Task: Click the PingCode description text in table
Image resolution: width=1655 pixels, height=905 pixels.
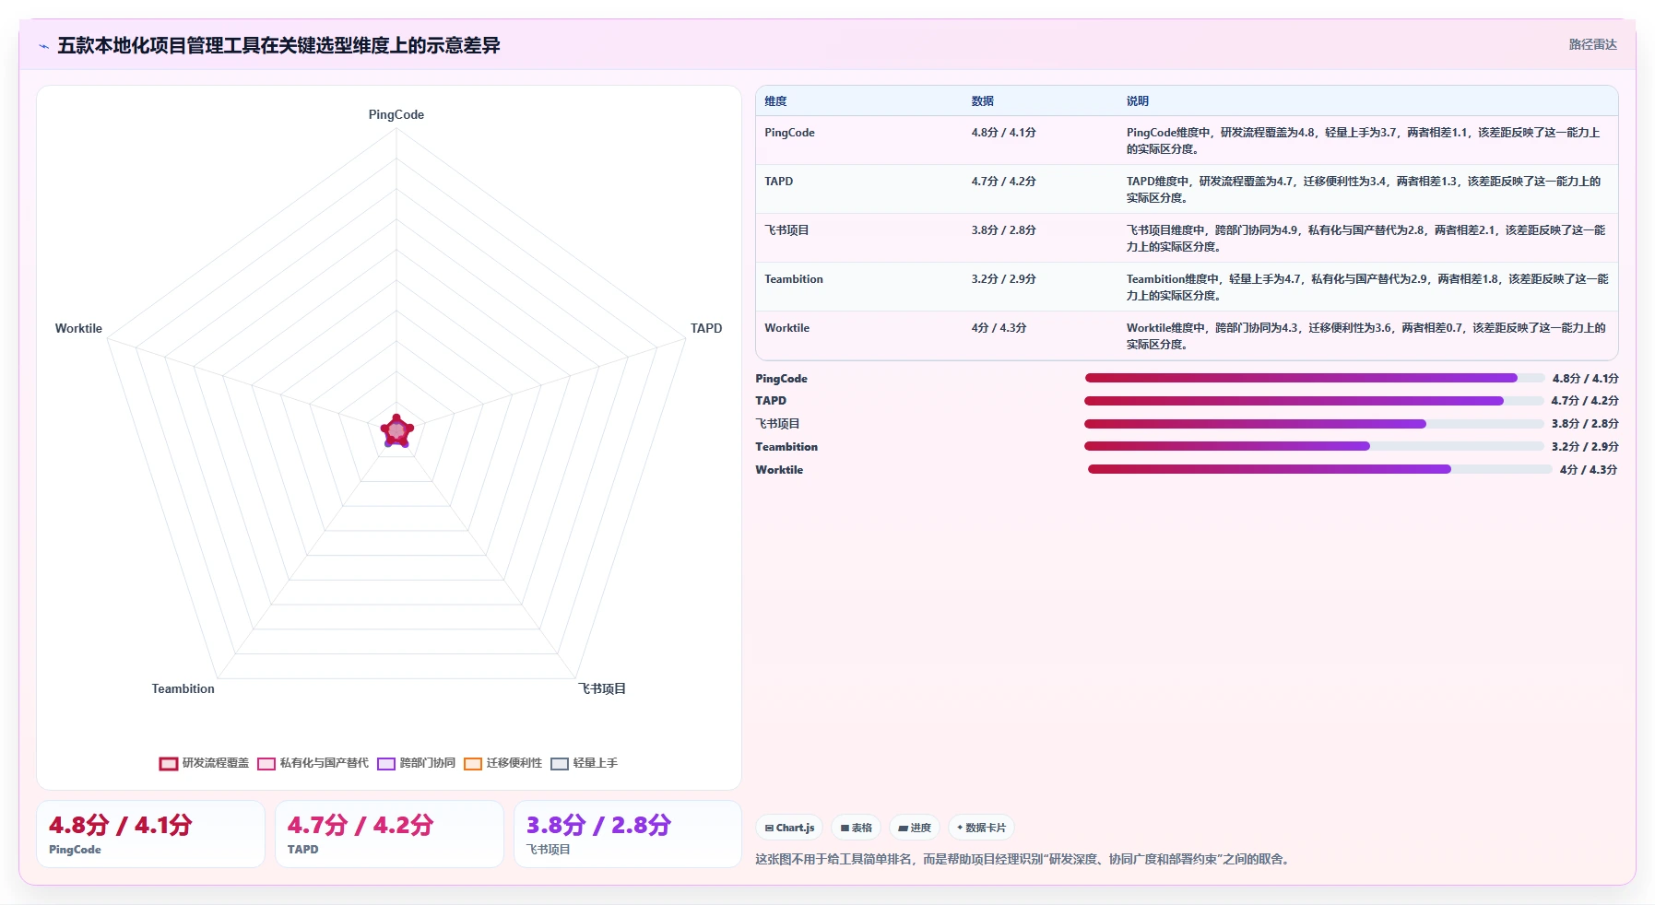Action: click(x=1363, y=140)
